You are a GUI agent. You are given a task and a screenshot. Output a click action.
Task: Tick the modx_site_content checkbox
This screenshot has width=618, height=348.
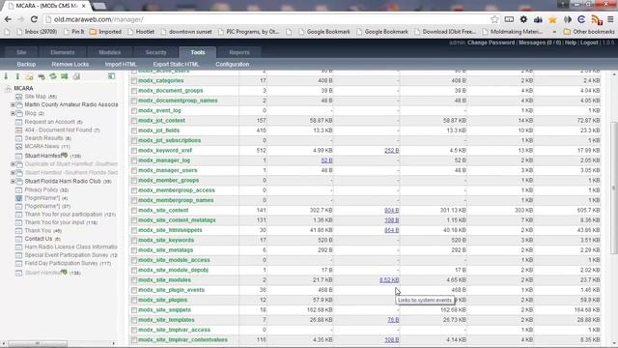pos(134,211)
